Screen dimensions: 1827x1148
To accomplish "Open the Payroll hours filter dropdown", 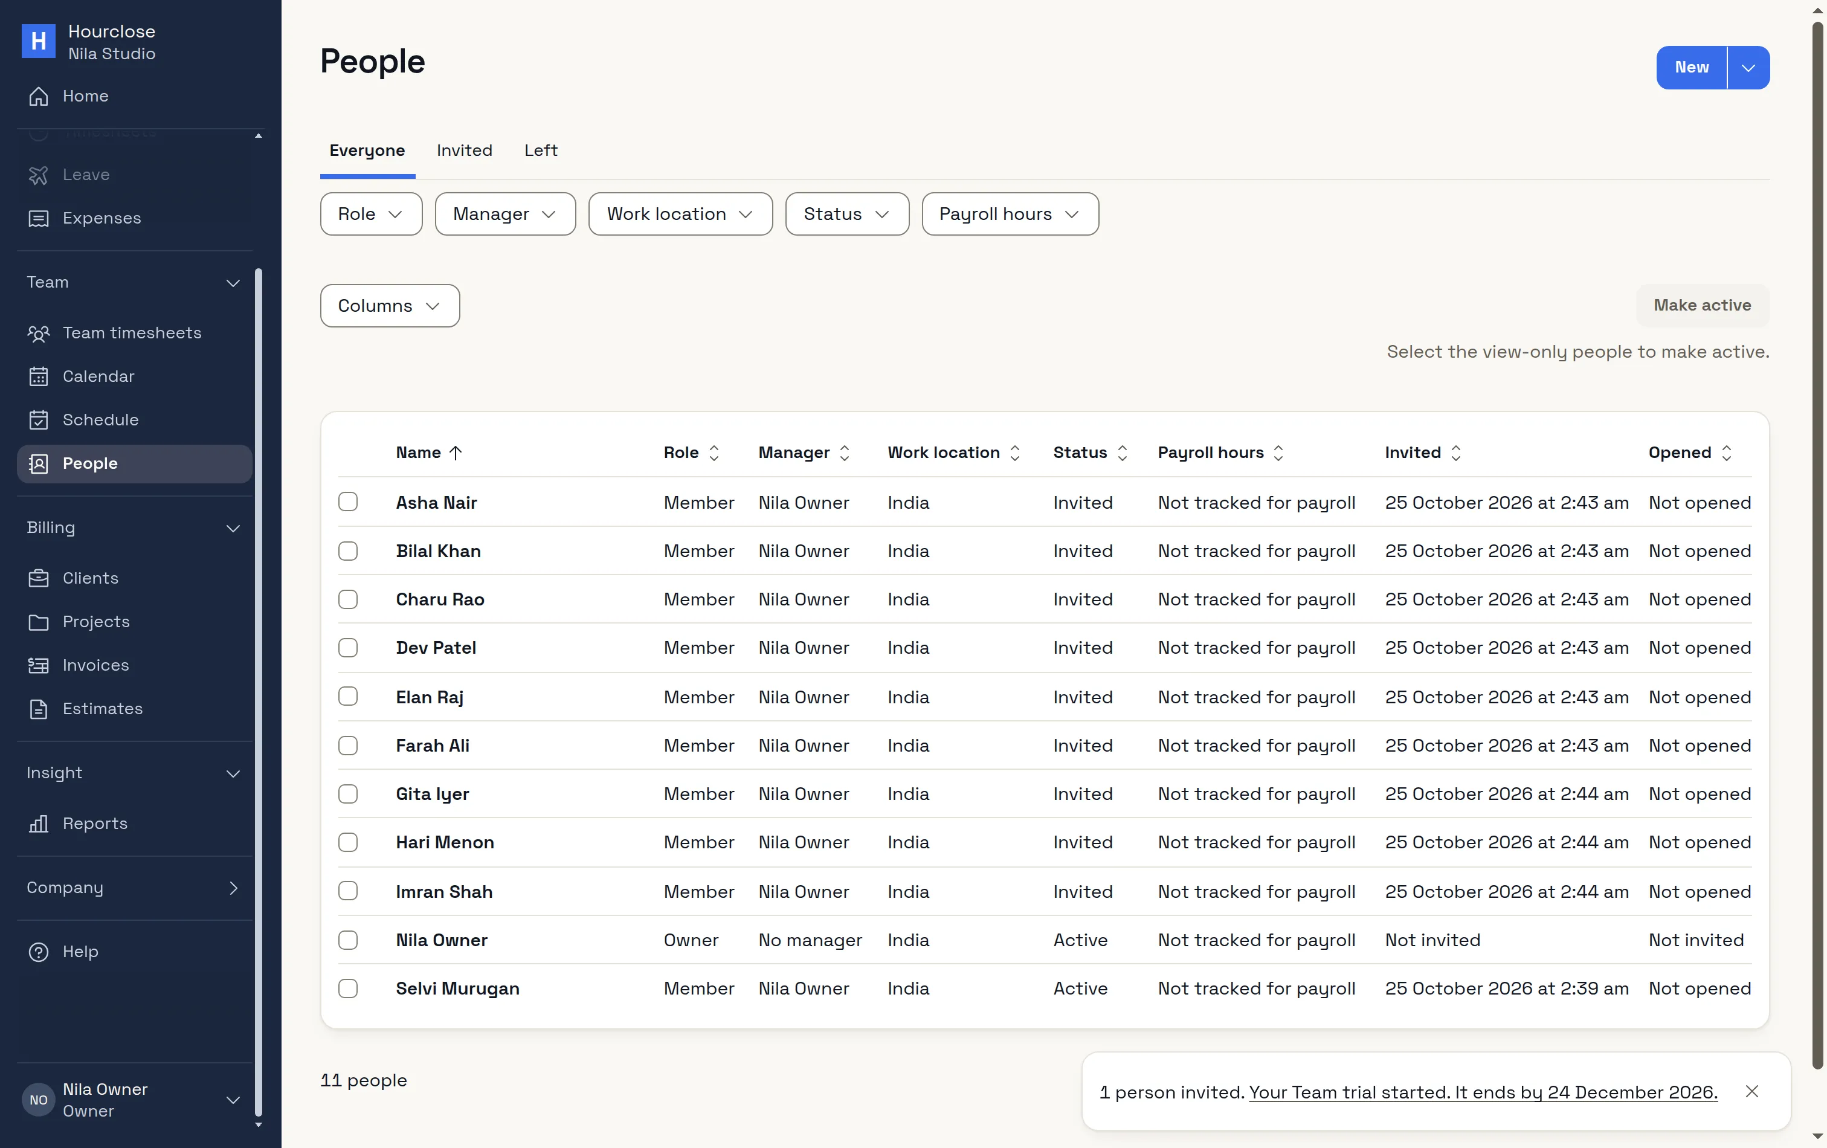I will pyautogui.click(x=1010, y=214).
